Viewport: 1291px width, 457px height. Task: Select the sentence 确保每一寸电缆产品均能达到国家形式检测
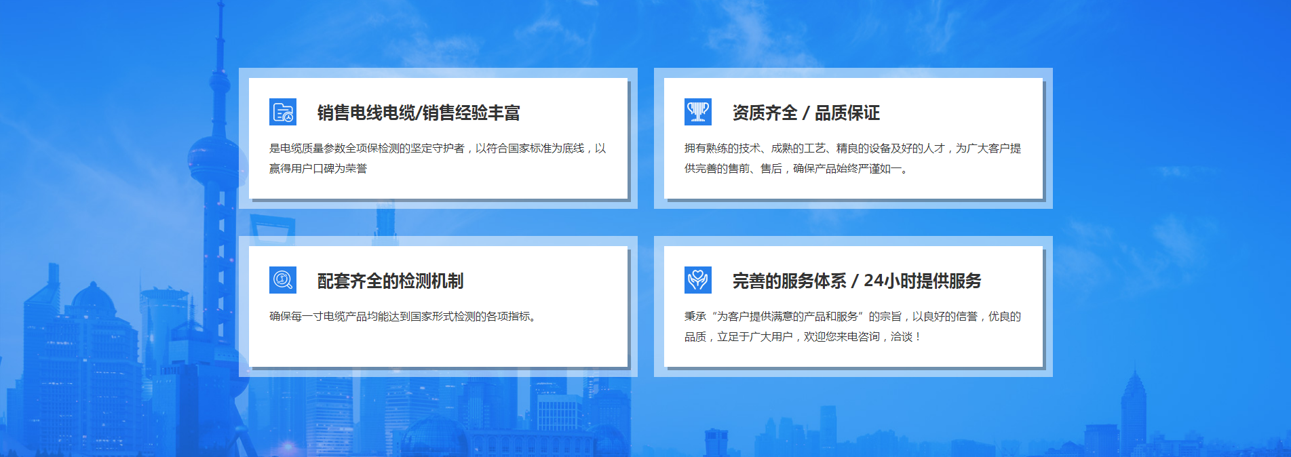click(404, 317)
